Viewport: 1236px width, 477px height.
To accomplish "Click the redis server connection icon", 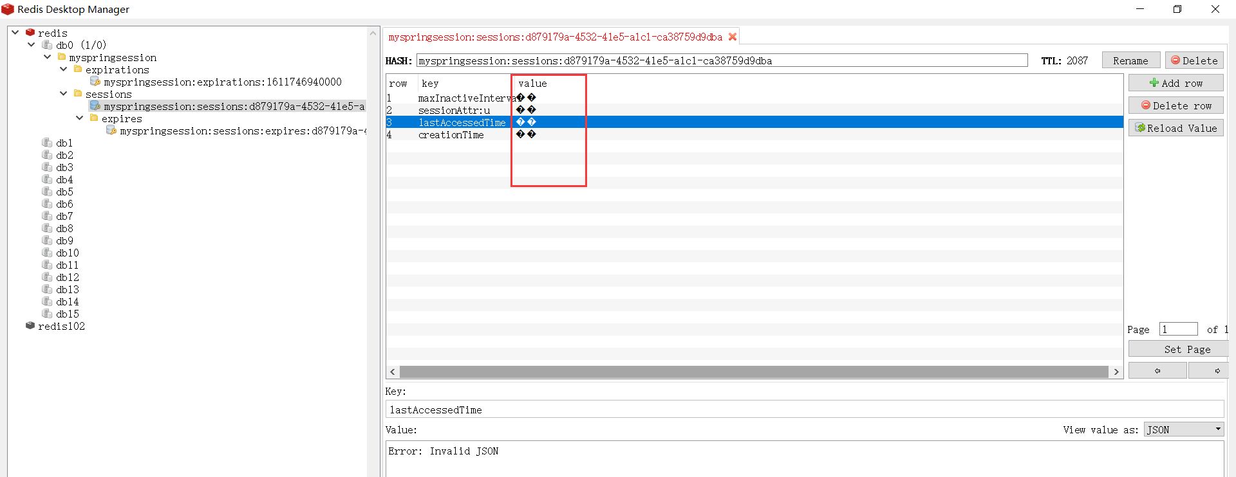I will 30,32.
